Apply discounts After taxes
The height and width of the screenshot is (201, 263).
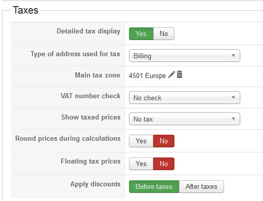pos(201,186)
